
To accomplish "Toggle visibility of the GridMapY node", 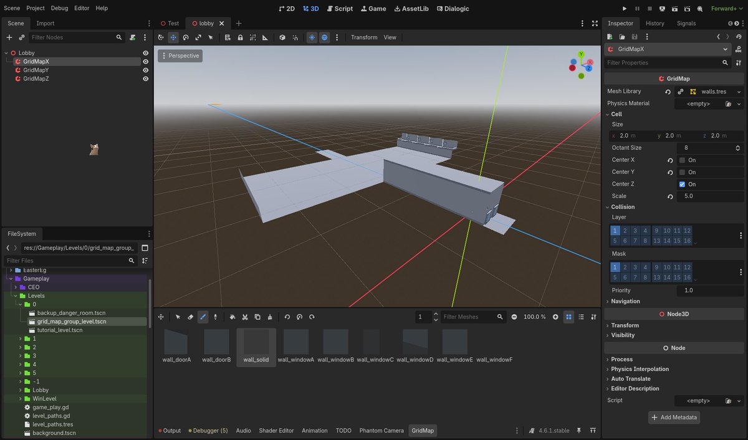I will tap(146, 70).
